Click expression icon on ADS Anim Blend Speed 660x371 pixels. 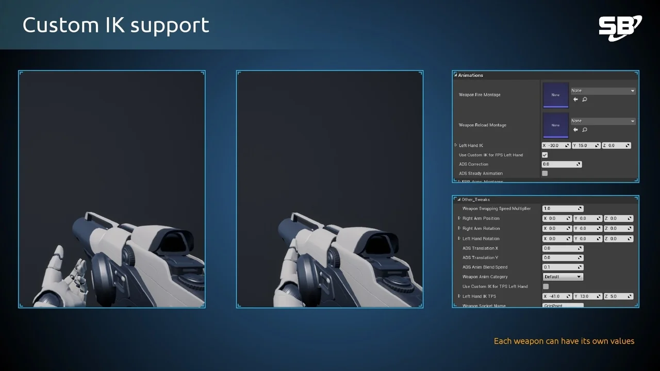point(580,267)
